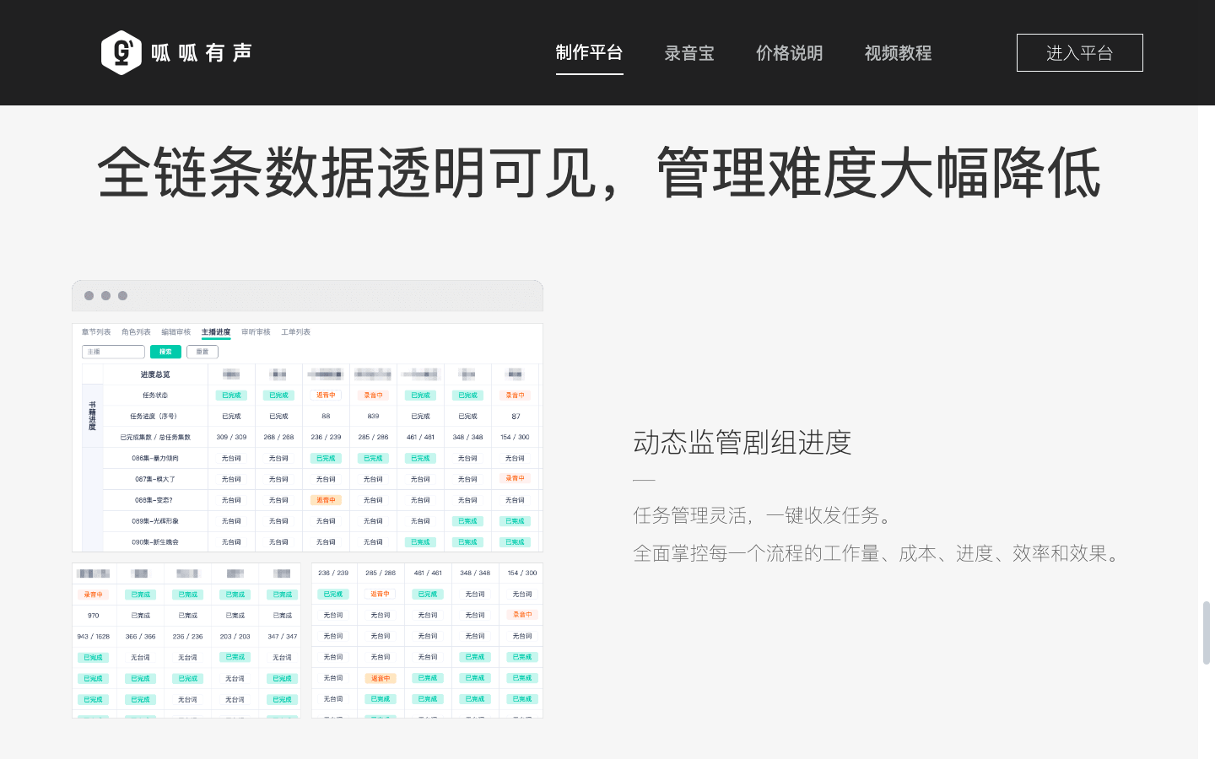
Task: Click the 进入平台 button
Action: point(1079,53)
